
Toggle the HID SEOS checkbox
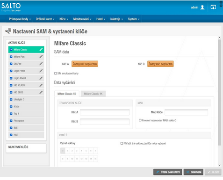[x=11, y=92]
